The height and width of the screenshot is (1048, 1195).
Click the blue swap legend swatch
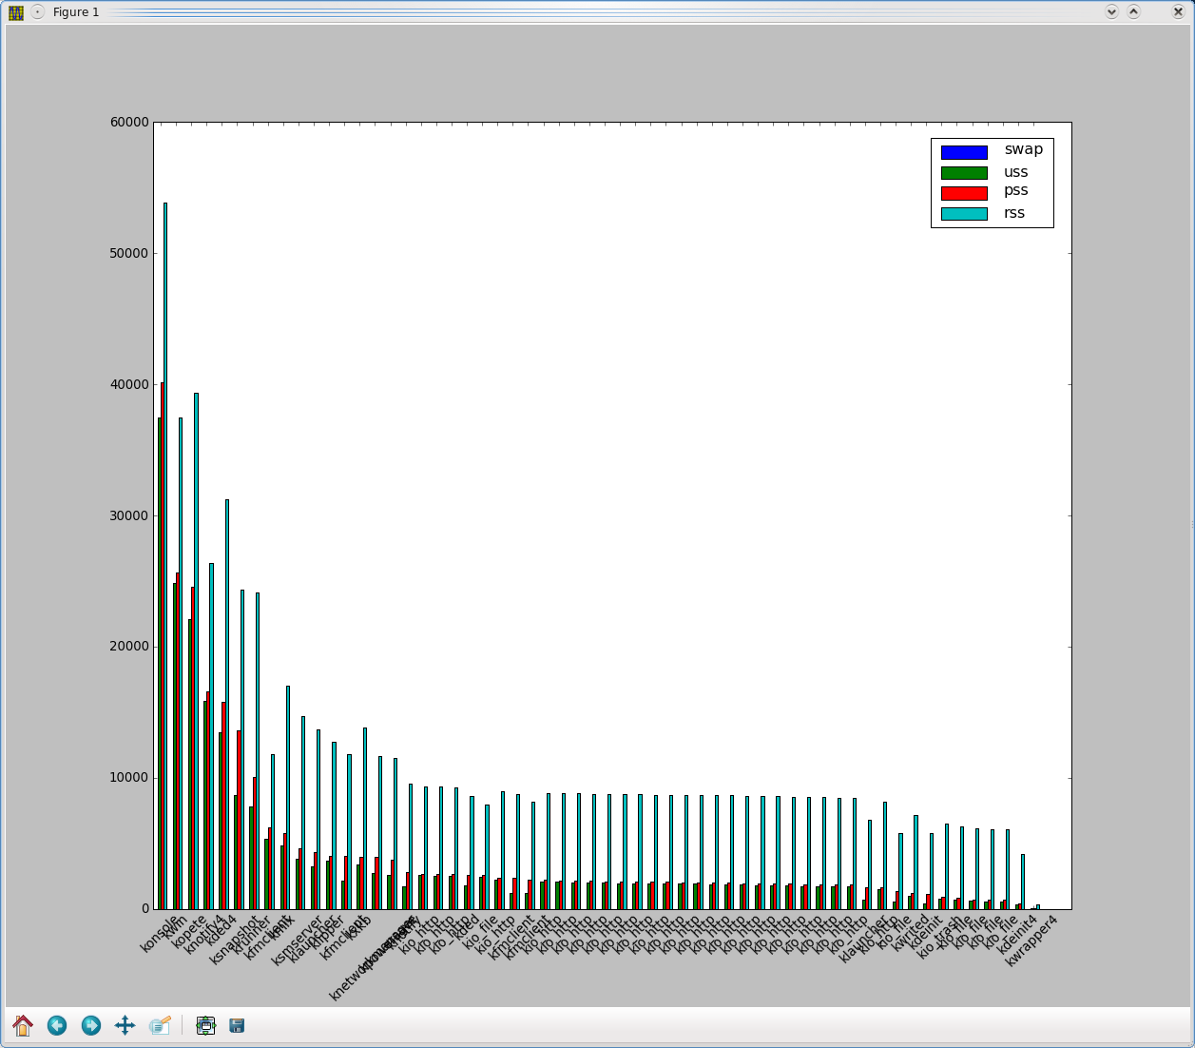point(964,152)
